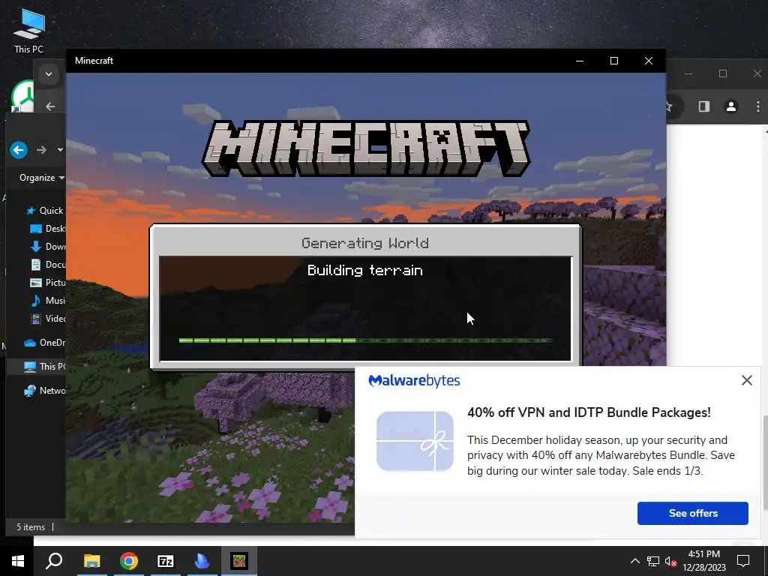This screenshot has height=576, width=768.
Task: Click Minecraft grass block taskbar icon
Action: 239,561
